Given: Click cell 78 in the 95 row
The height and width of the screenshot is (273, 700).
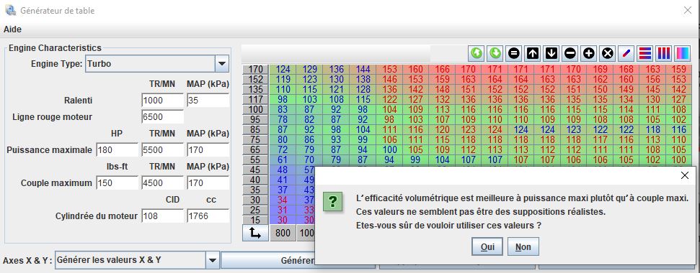Looking at the screenshot, I should point(283,119).
